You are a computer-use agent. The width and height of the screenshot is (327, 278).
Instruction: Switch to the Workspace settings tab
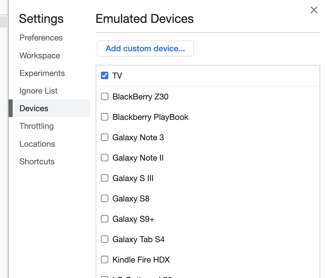click(x=40, y=56)
